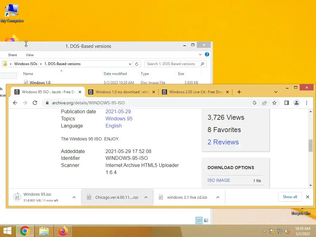Open Explorer address bar history dropdown
This screenshot has width=316, height=237.
coord(130,64)
